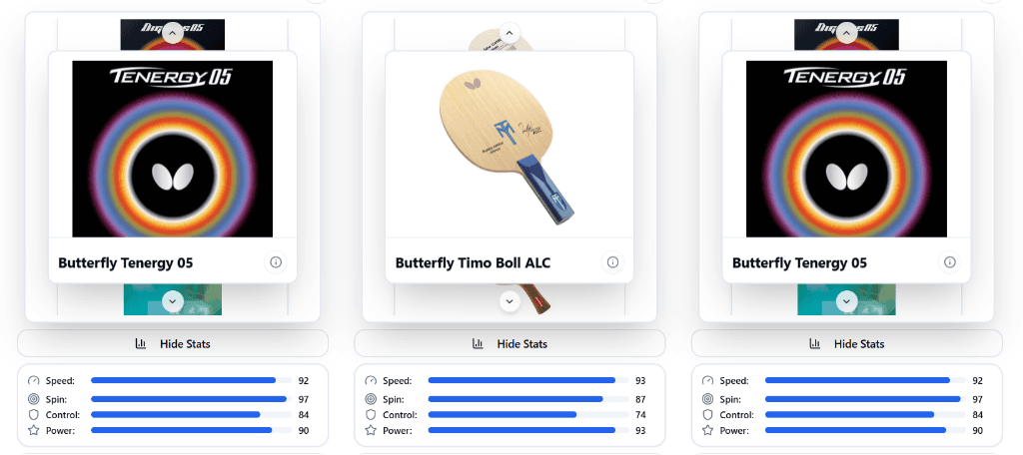Hide stats for the left rubber column
The height and width of the screenshot is (455, 1023).
coord(173,344)
